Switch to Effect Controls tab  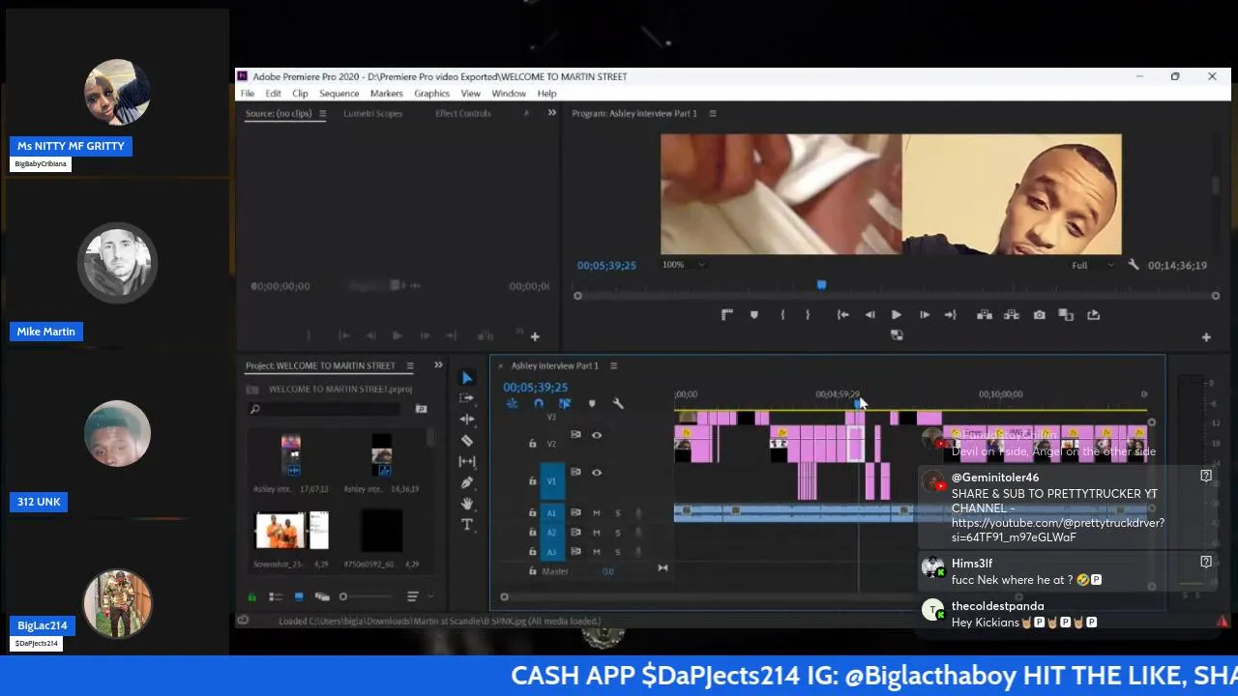pos(463,114)
